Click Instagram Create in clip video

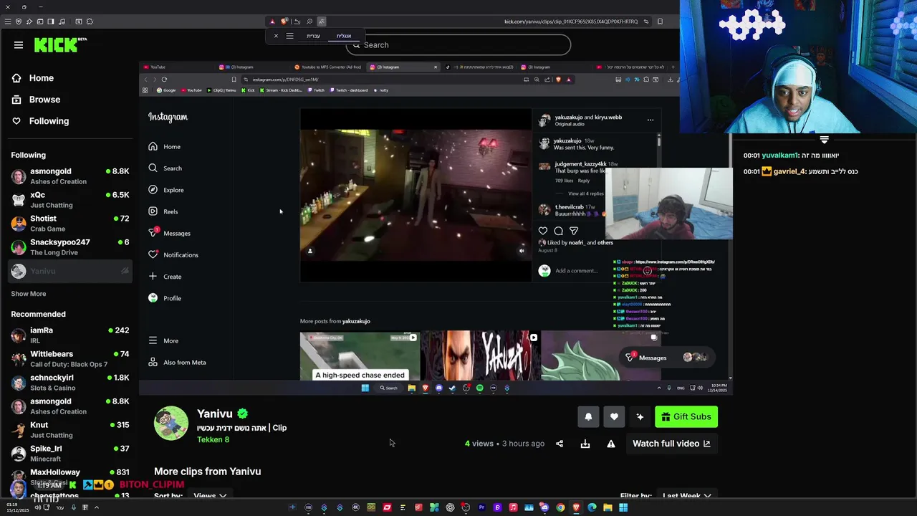[x=165, y=277]
